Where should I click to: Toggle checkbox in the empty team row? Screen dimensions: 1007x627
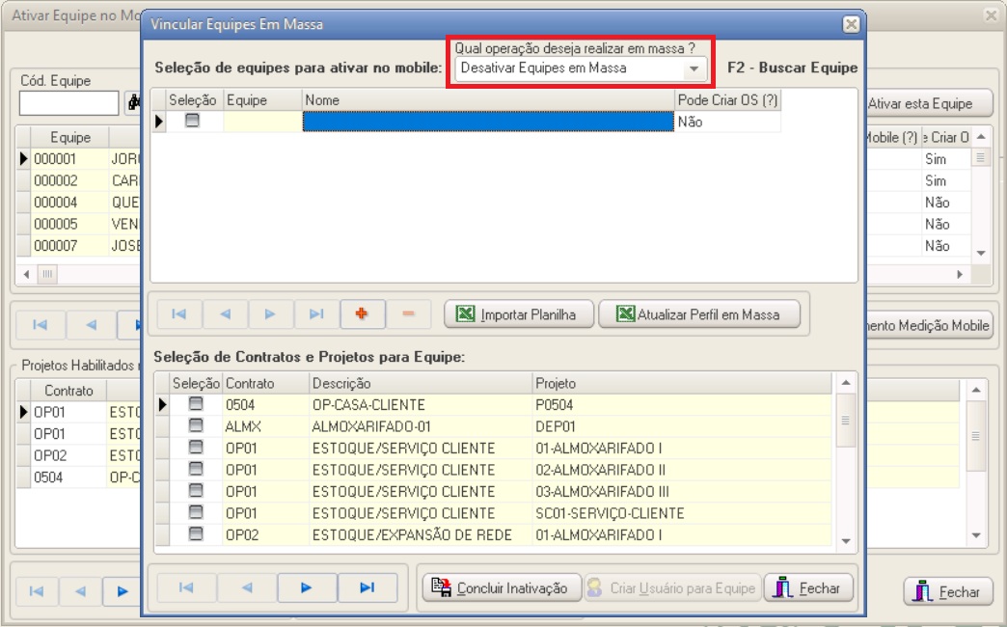click(x=193, y=122)
